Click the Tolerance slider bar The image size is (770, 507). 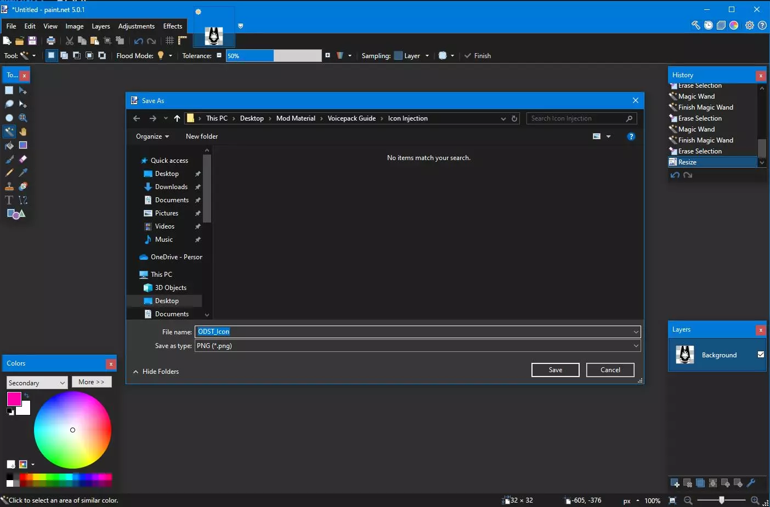click(x=273, y=56)
